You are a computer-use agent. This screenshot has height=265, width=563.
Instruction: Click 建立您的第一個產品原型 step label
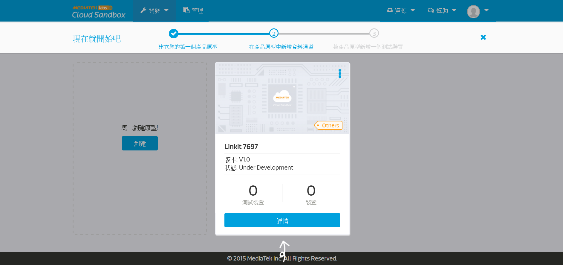pos(188,47)
